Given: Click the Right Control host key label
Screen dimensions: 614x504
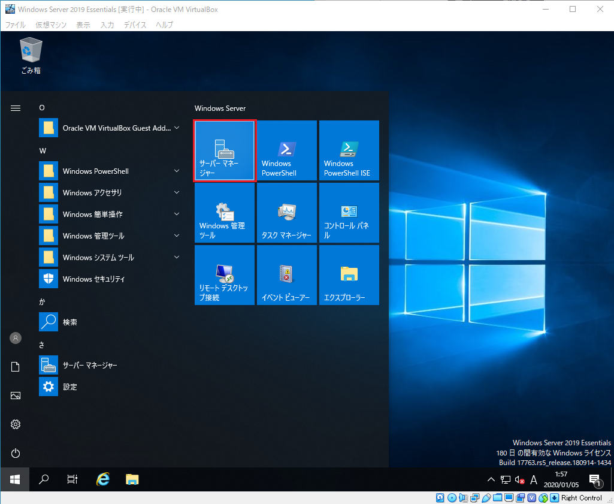Looking at the screenshot, I should point(582,498).
